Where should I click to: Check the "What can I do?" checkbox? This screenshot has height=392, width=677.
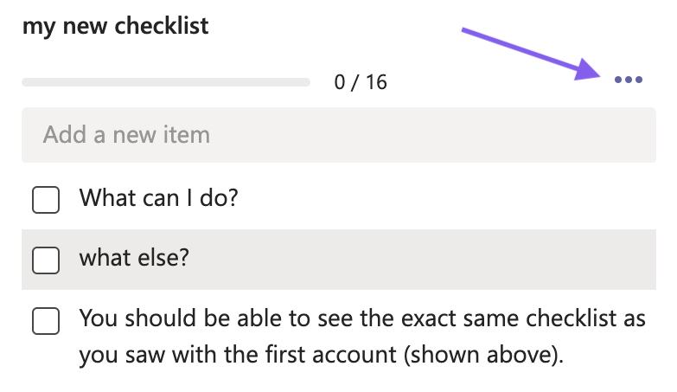point(46,200)
